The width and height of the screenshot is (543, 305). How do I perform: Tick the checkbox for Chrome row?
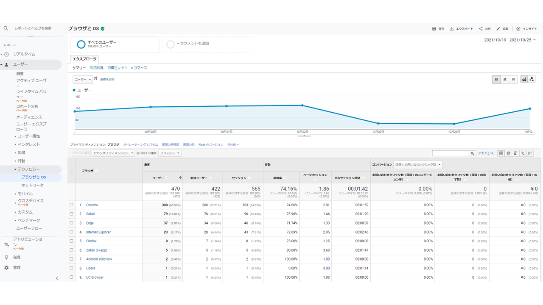(x=71, y=205)
